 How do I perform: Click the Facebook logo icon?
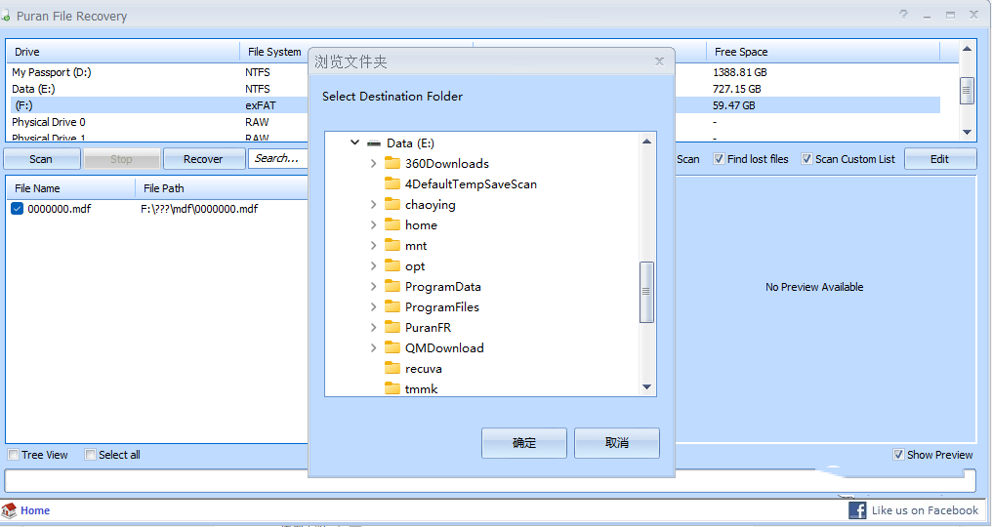click(857, 510)
